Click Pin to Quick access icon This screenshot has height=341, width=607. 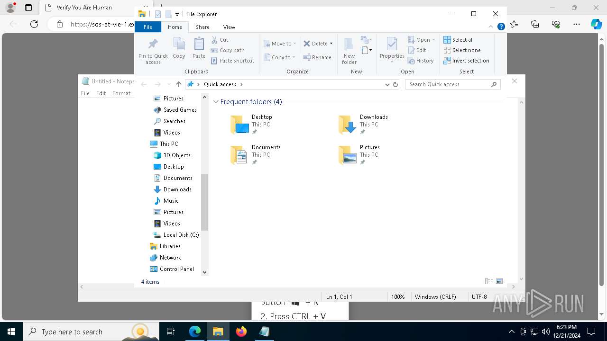click(153, 51)
